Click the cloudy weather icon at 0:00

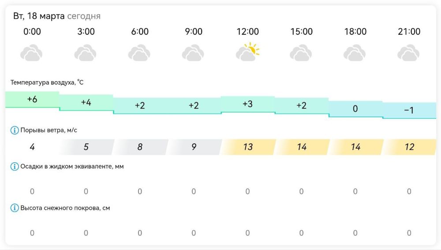pyautogui.click(x=32, y=53)
